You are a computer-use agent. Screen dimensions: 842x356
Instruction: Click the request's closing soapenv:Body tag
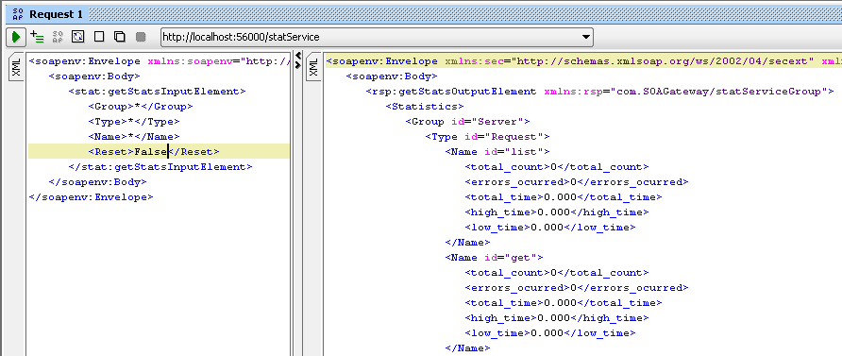97,181
